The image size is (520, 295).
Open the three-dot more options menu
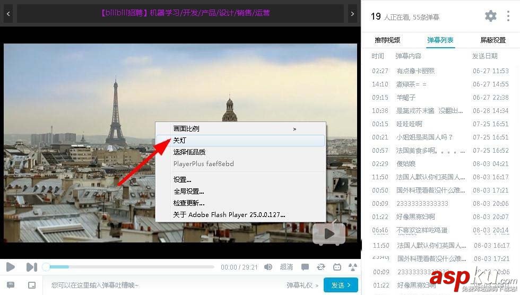click(508, 16)
